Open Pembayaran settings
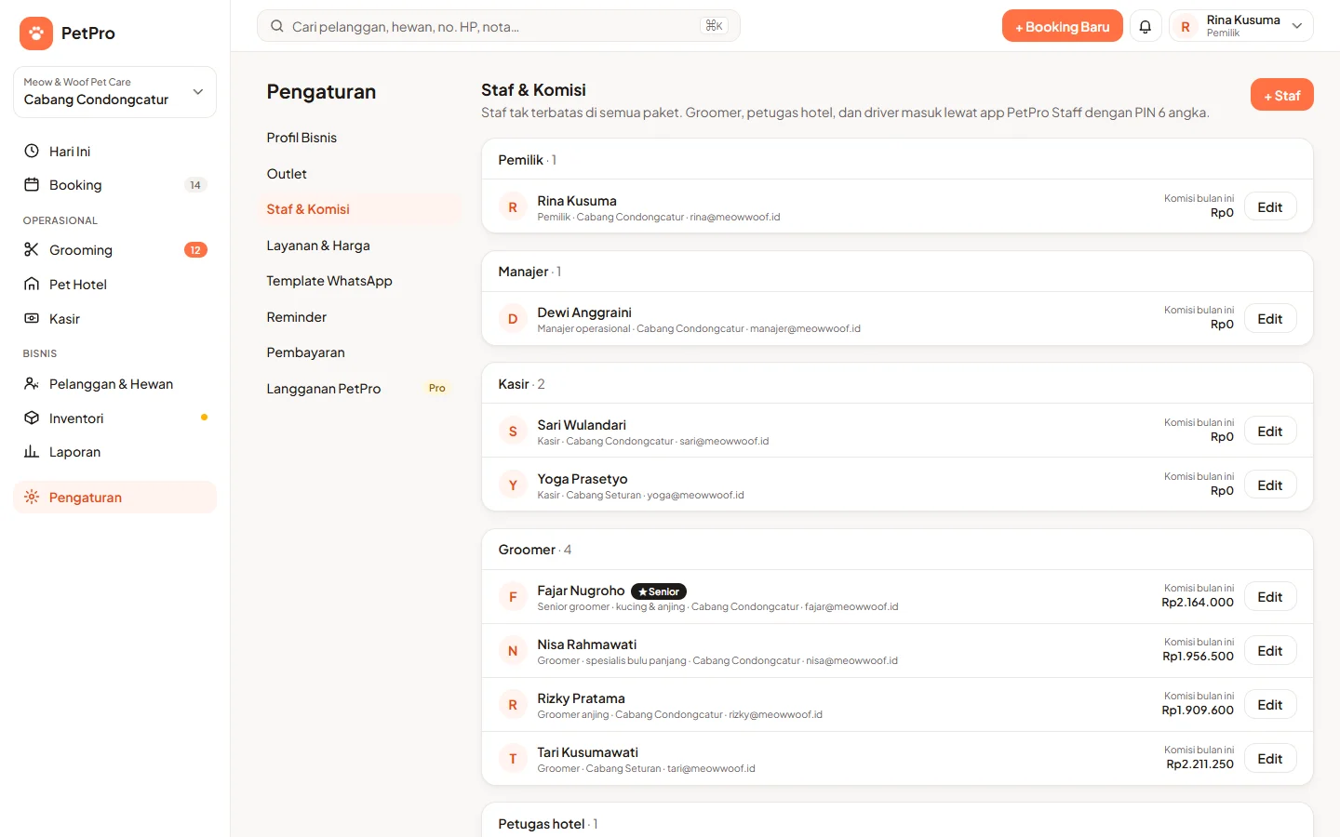 (359, 352)
